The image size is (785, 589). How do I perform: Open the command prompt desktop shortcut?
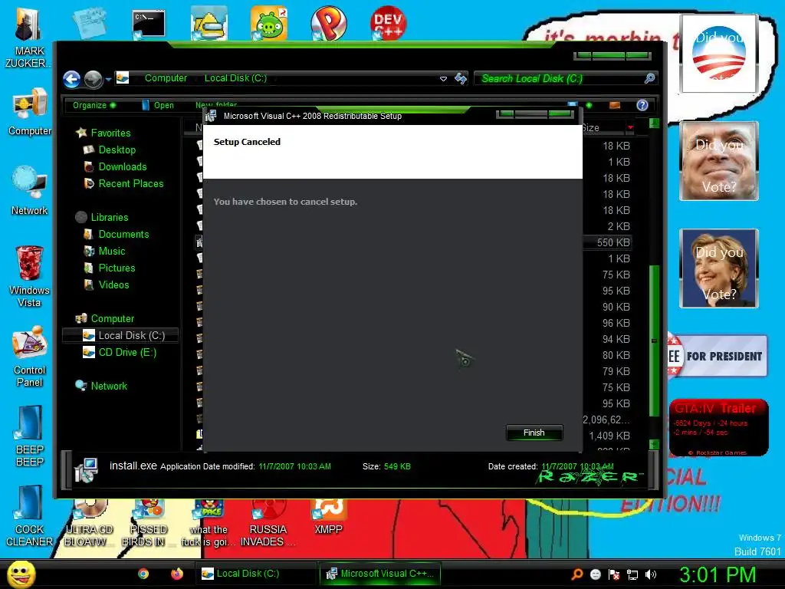(x=149, y=24)
